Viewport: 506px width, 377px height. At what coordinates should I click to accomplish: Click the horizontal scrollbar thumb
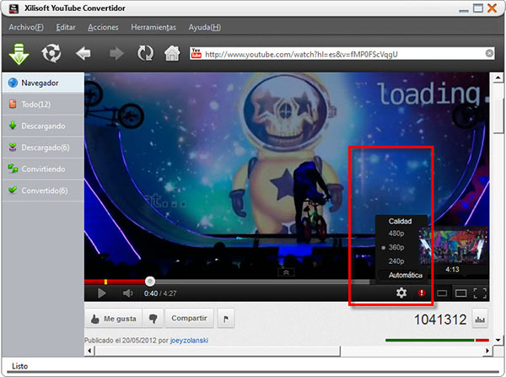[218, 351]
